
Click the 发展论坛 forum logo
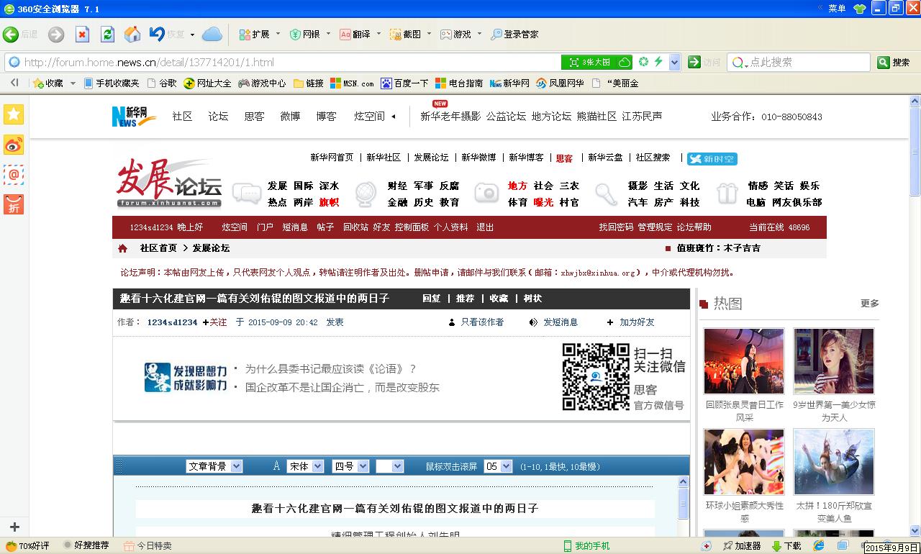[170, 183]
